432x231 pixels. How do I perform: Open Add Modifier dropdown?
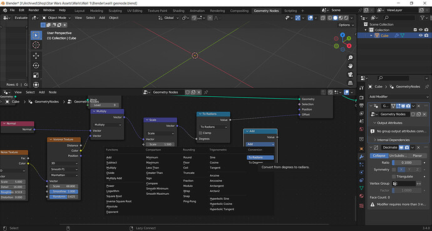[x=398, y=97]
